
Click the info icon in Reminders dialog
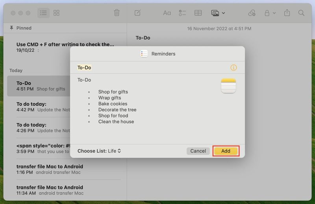[x=233, y=67]
